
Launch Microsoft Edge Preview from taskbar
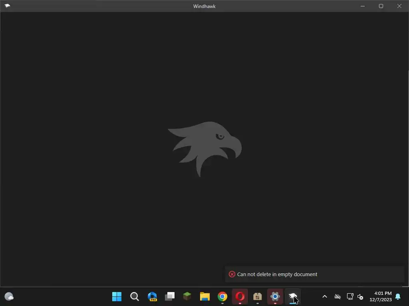coord(152,296)
